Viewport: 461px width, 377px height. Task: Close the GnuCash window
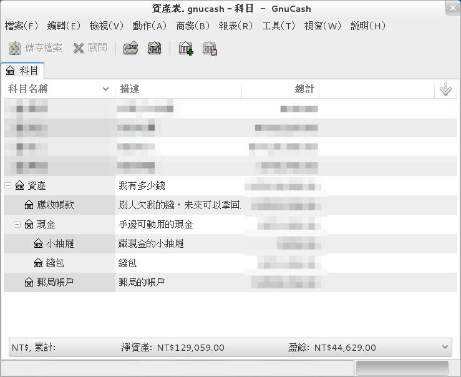pos(452,8)
